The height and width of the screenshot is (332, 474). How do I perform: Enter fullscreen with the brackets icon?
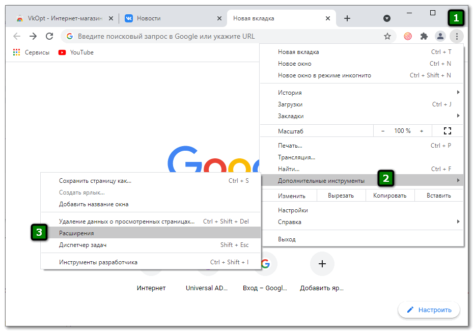[448, 131]
